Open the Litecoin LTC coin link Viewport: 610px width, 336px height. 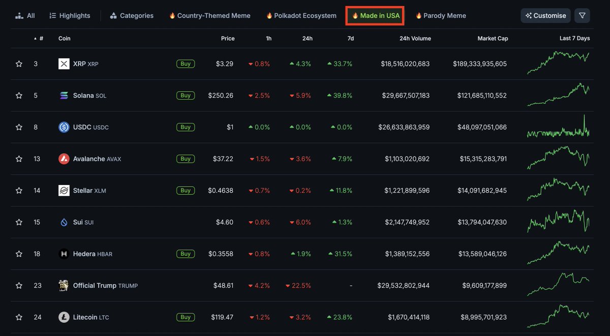[x=90, y=317]
